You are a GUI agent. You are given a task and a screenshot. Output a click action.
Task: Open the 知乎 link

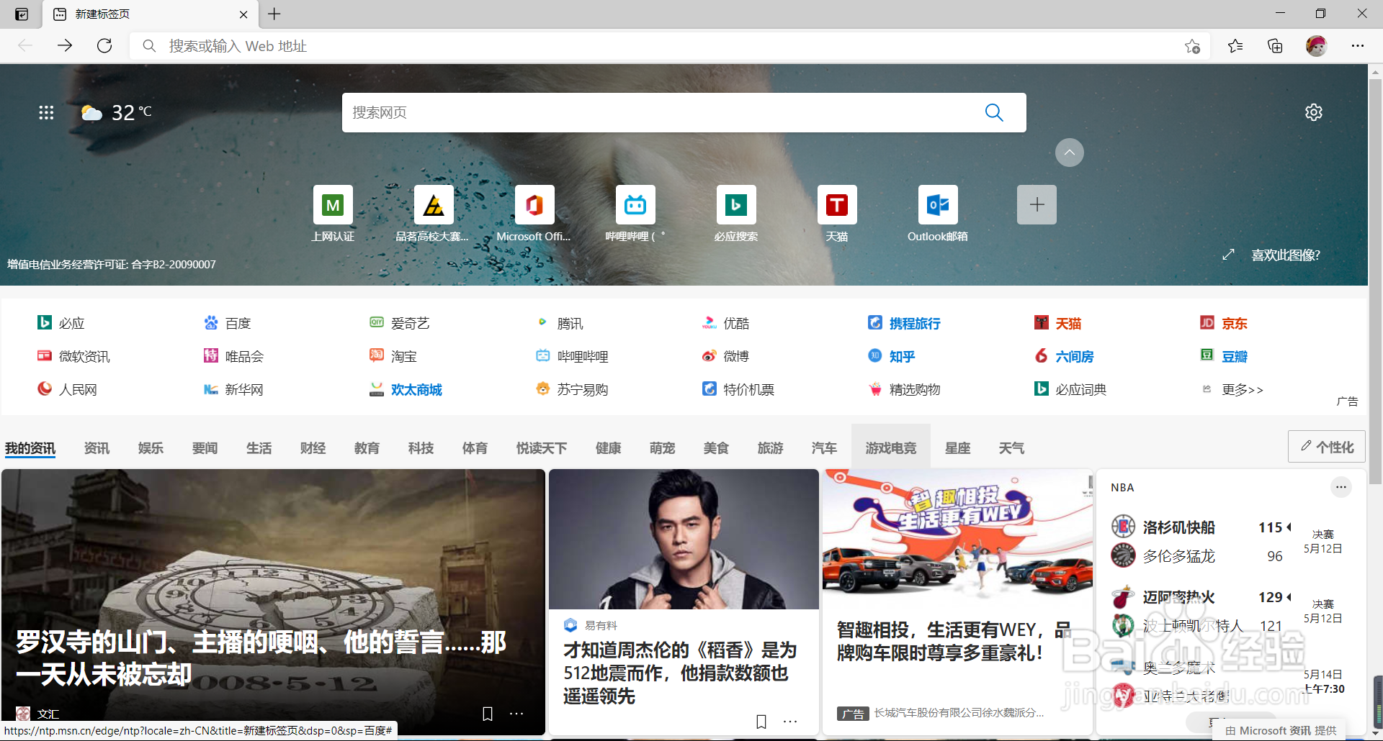(x=891, y=356)
